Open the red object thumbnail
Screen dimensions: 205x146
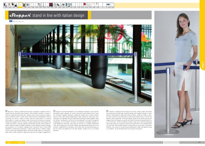coord(85,5)
